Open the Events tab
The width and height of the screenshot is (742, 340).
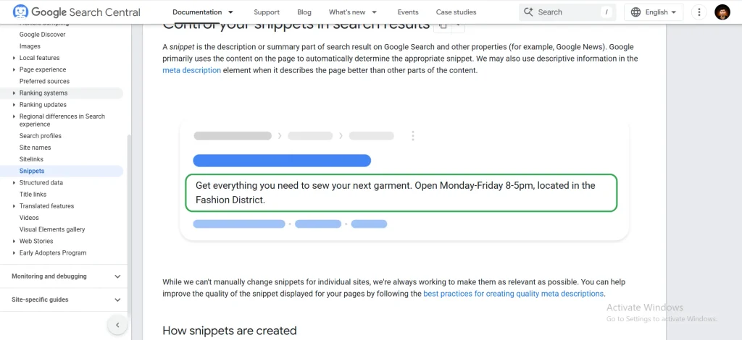(x=407, y=12)
